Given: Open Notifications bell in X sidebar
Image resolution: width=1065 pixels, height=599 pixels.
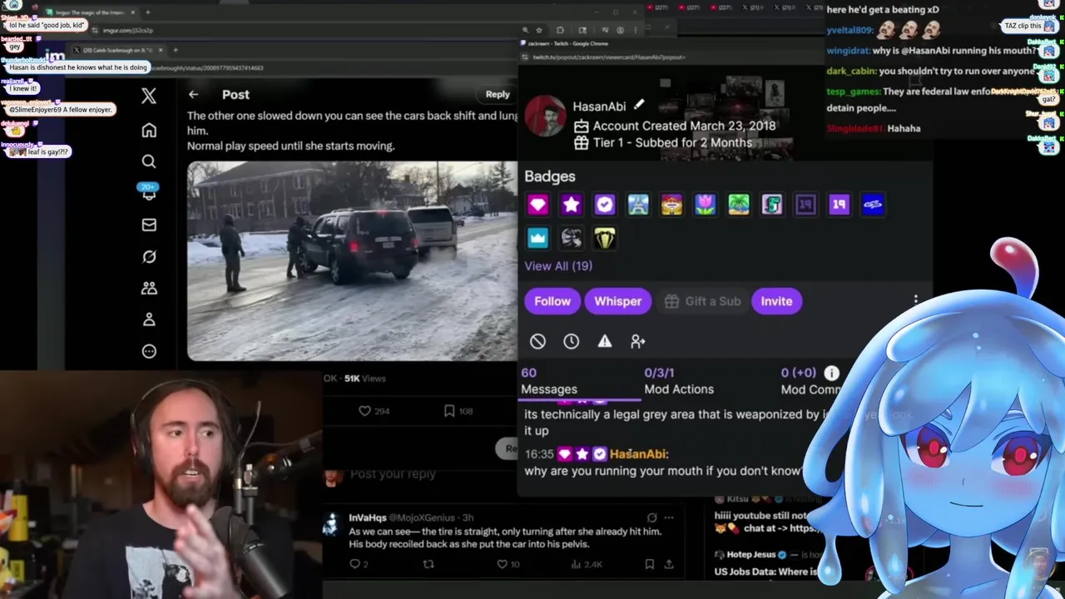Looking at the screenshot, I should pos(149,192).
